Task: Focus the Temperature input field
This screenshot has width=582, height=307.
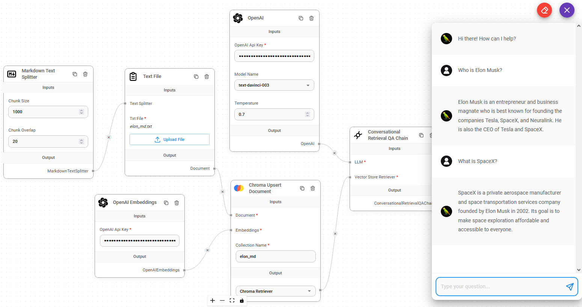Action: (x=274, y=114)
